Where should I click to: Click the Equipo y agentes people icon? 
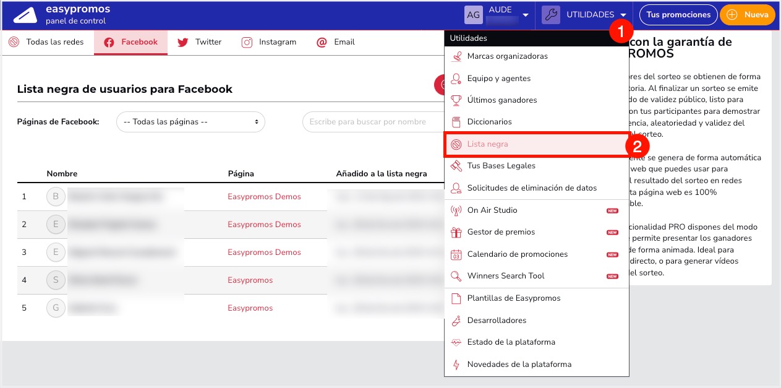click(456, 79)
